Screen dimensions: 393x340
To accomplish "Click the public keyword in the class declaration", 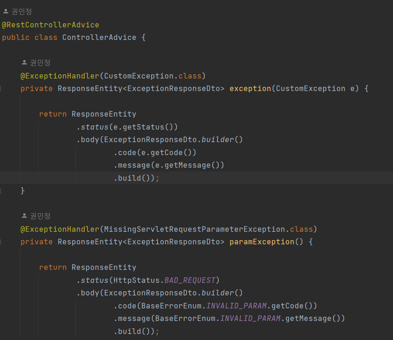I will [15, 38].
